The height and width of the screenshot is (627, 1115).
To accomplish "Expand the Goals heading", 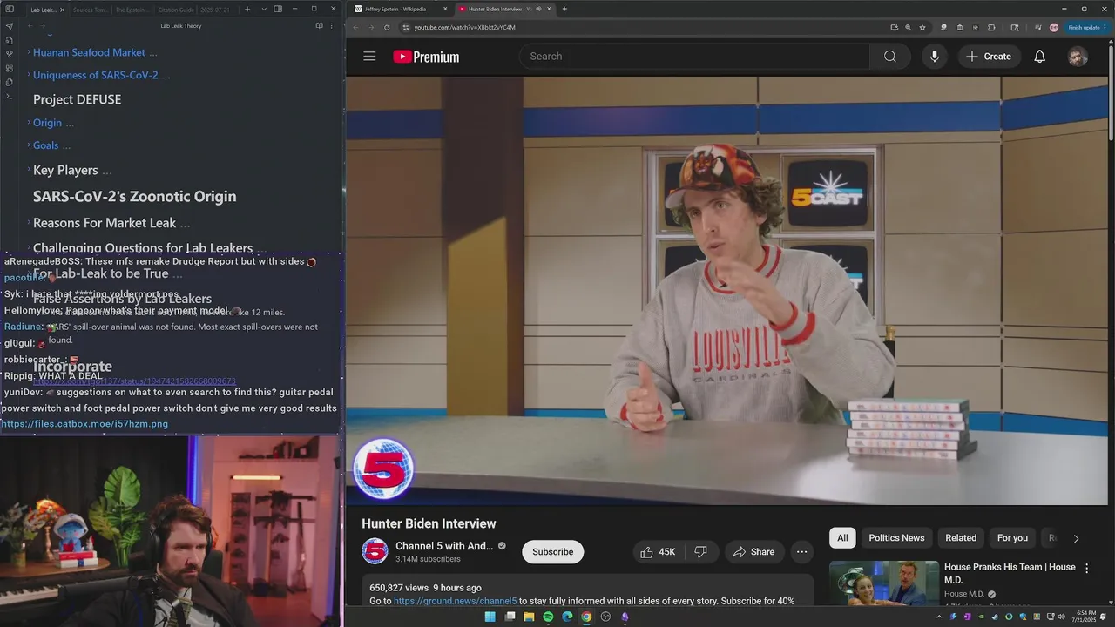I will pos(29,145).
